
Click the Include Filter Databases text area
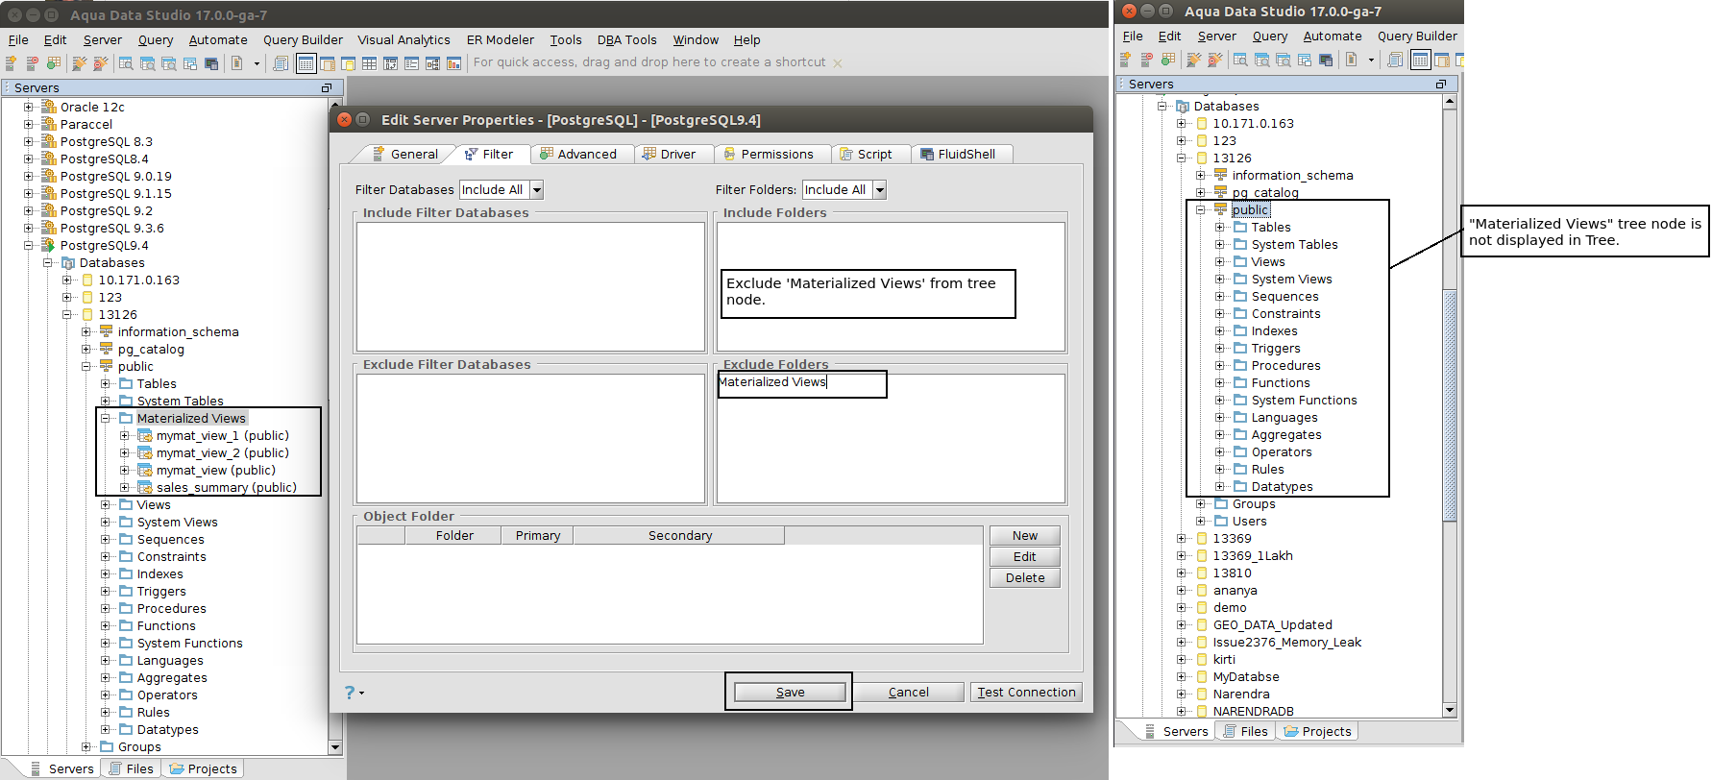[530, 286]
